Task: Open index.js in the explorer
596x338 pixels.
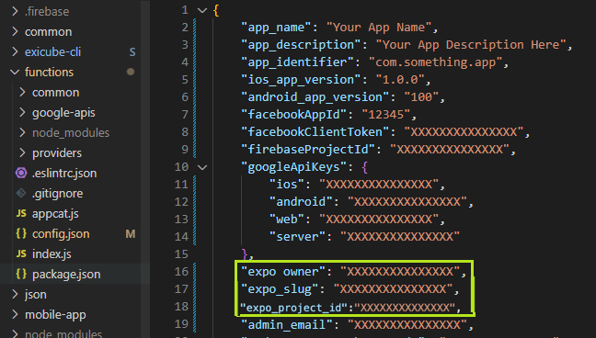Action: tap(52, 254)
